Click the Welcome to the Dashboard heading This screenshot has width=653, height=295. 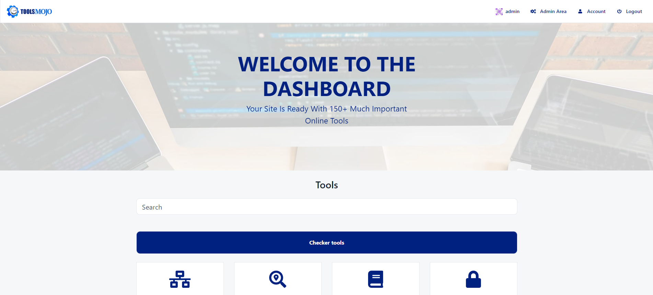coord(326,76)
